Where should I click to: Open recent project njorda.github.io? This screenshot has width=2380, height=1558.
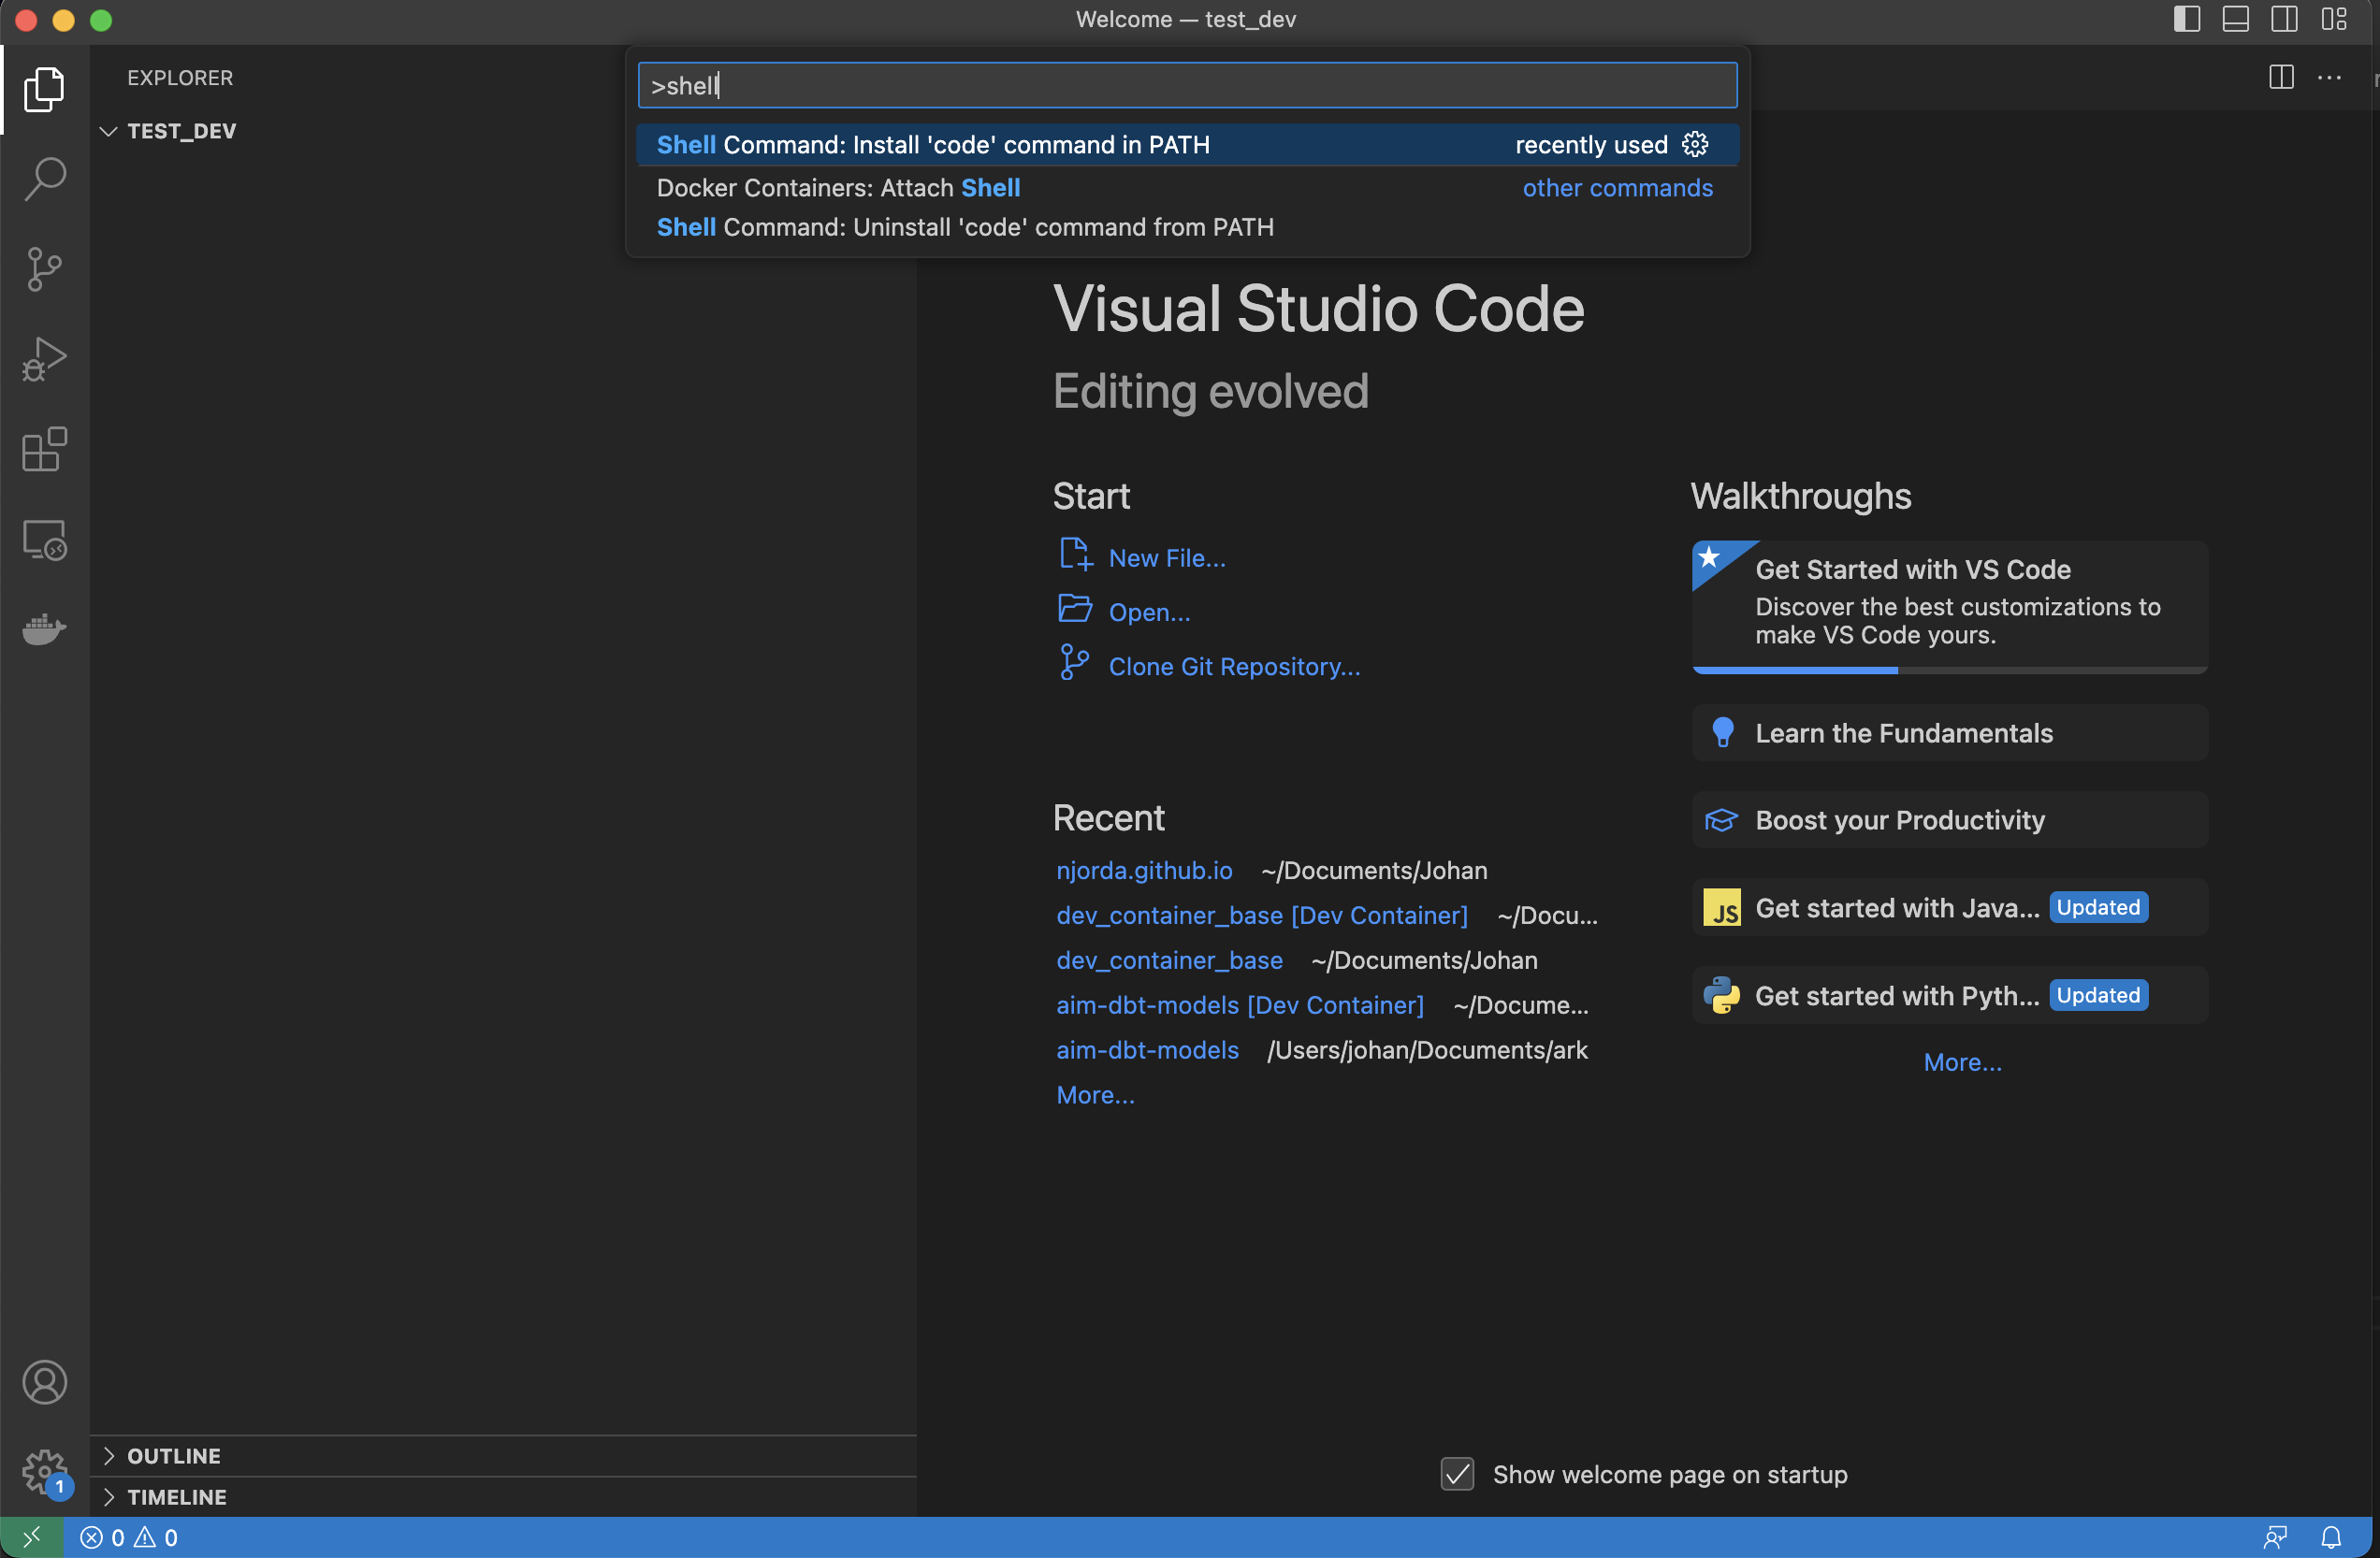pos(1144,871)
